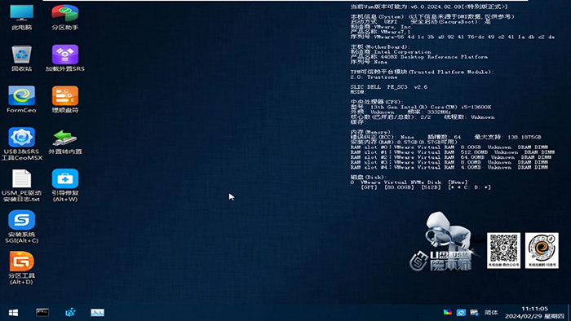Viewport: 571px width, 321px height.
Task: Open the 此电脑 desktop icon
Action: [22, 17]
